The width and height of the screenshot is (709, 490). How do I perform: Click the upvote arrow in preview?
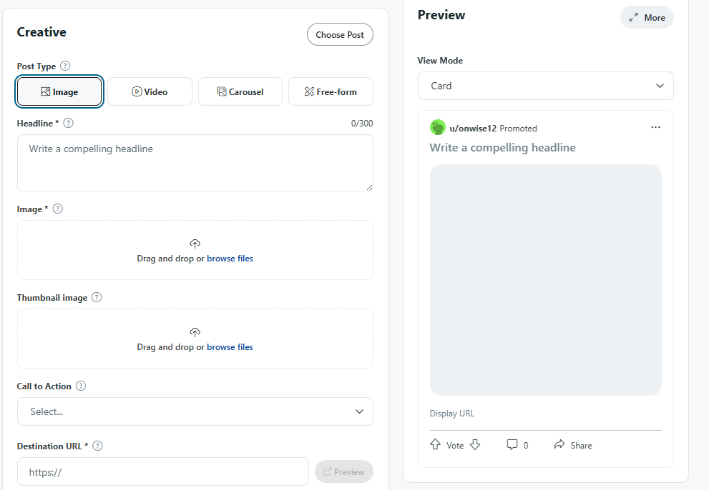pos(436,444)
